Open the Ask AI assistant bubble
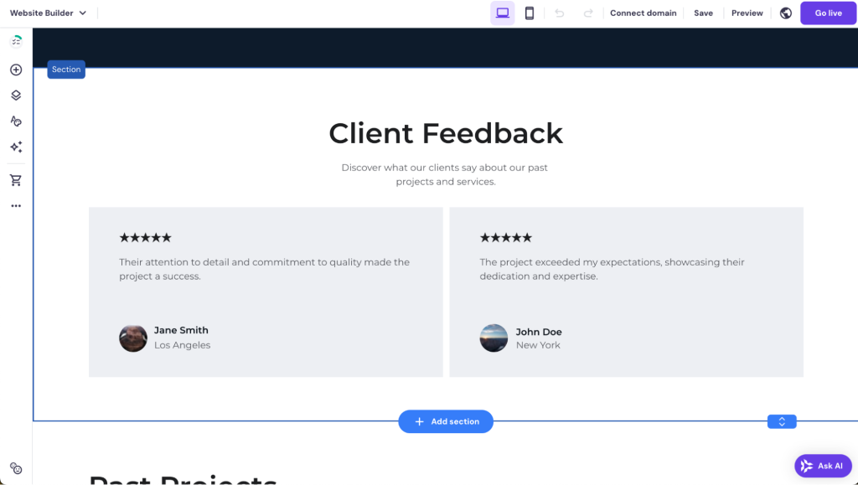This screenshot has width=858, height=485. point(822,465)
